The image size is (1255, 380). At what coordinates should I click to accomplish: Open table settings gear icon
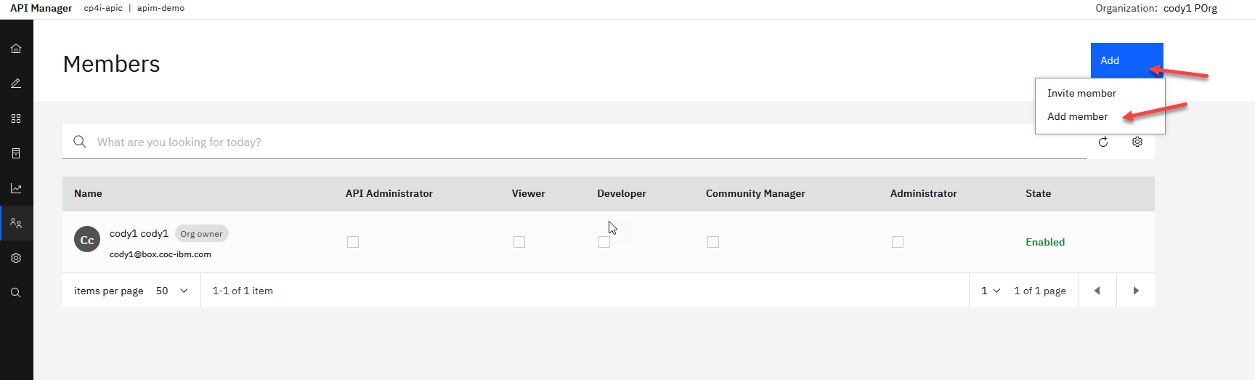click(1137, 142)
